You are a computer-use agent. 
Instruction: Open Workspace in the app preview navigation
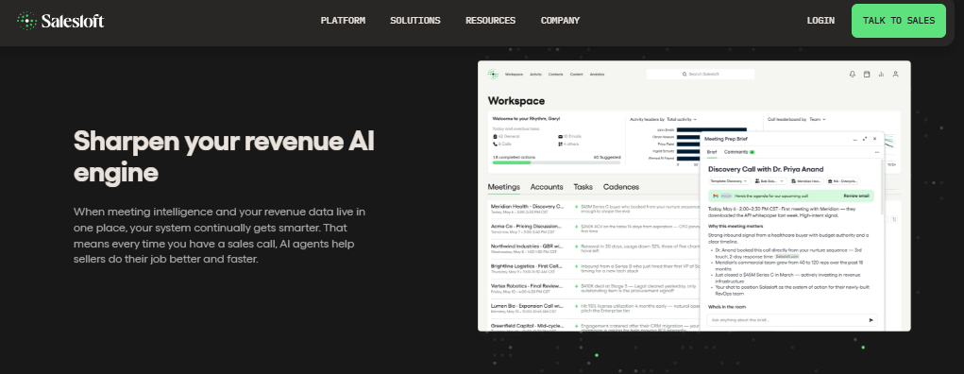click(514, 75)
